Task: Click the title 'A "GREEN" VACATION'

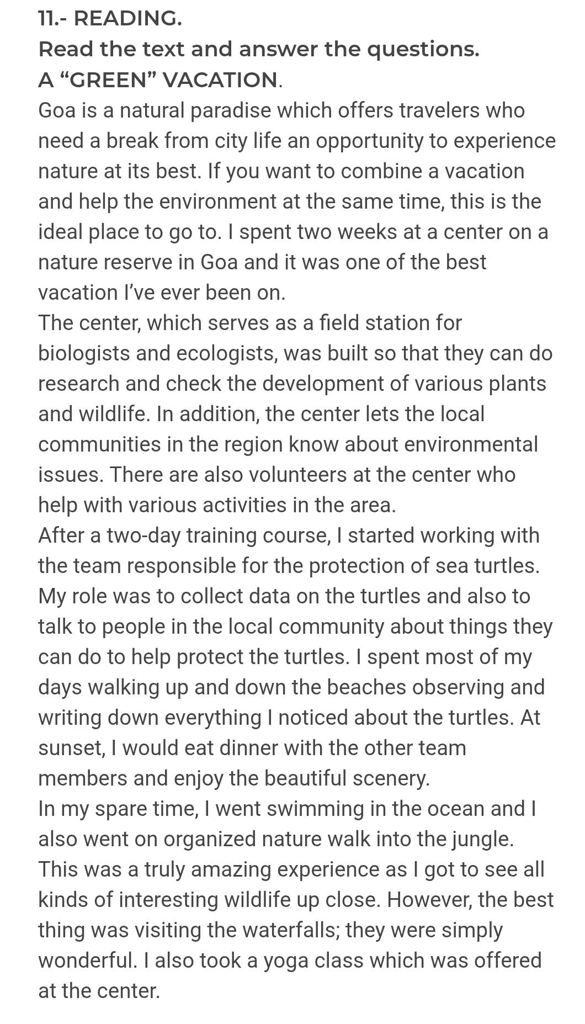Action: click(160, 80)
